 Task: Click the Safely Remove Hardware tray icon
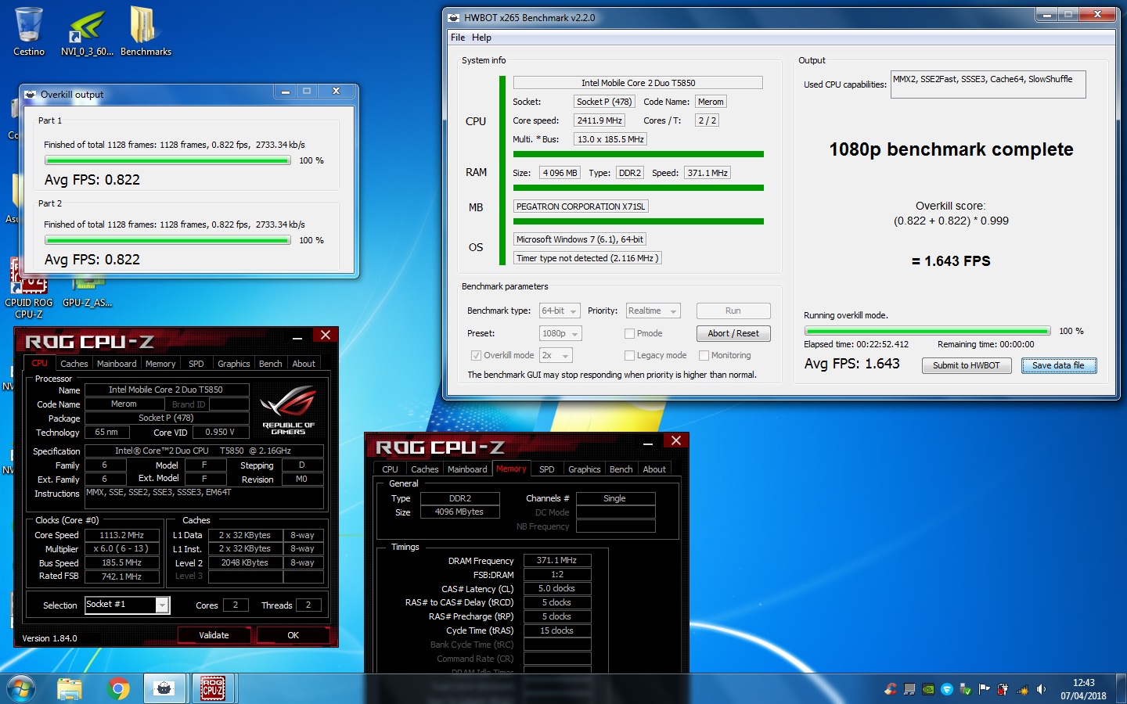966,689
